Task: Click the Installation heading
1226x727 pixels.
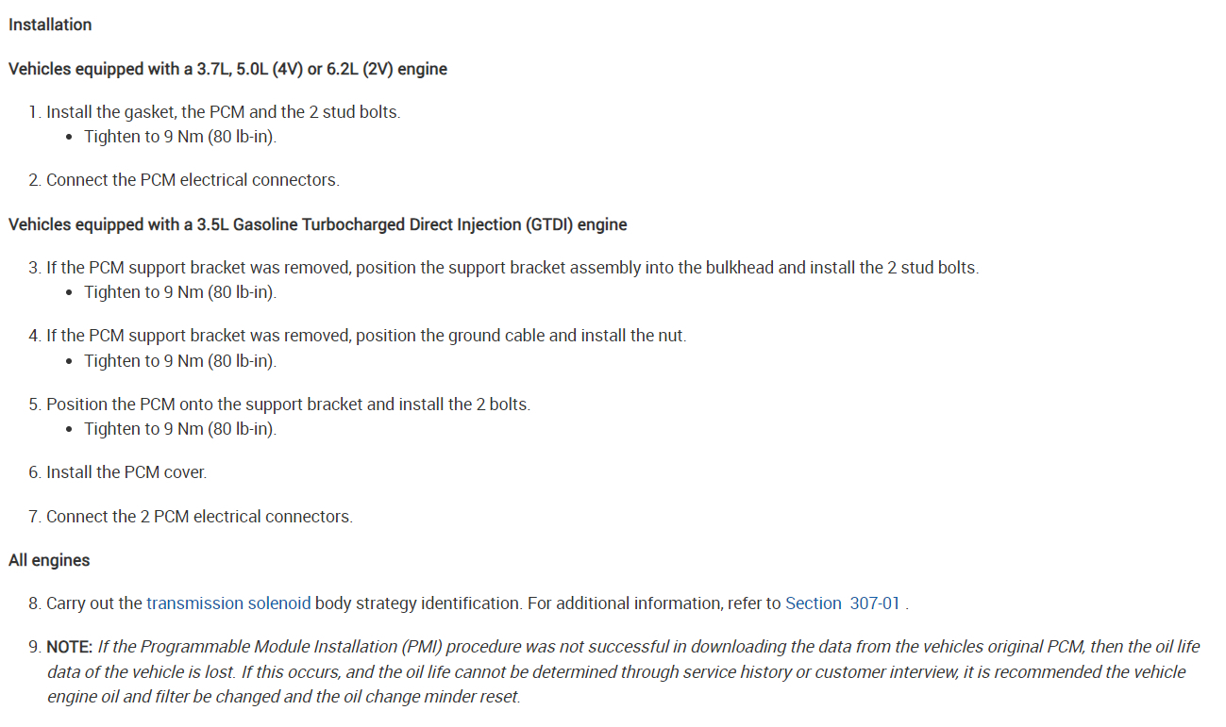Action: (50, 25)
